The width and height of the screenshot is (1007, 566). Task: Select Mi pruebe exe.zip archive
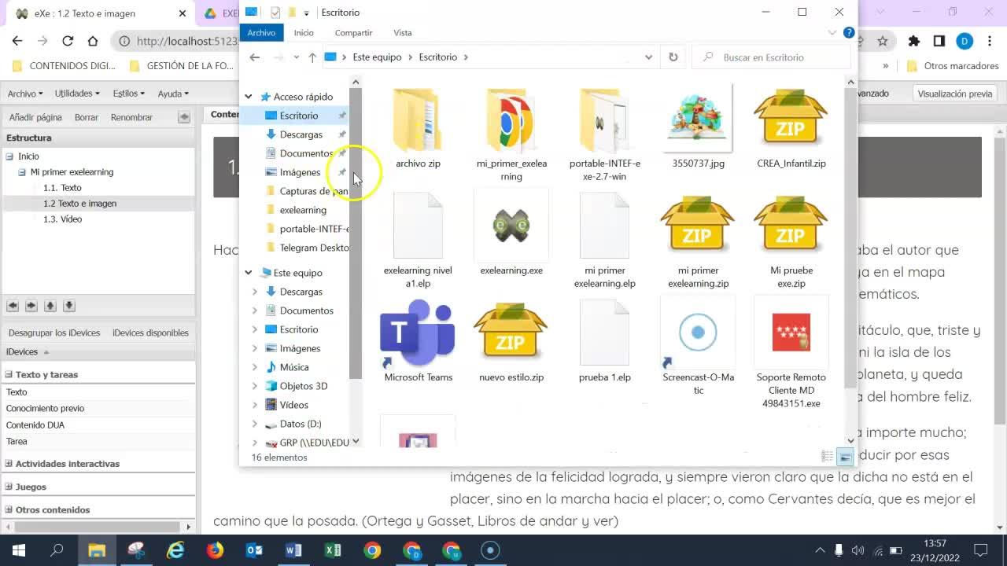[791, 241]
